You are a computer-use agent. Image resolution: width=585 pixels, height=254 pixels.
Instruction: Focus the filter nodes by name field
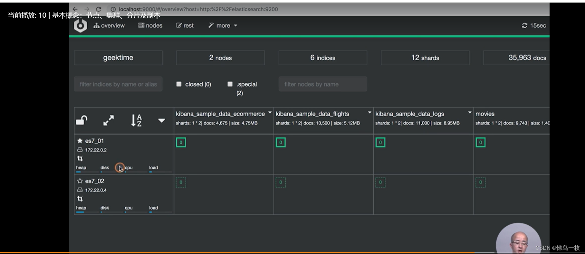click(323, 84)
